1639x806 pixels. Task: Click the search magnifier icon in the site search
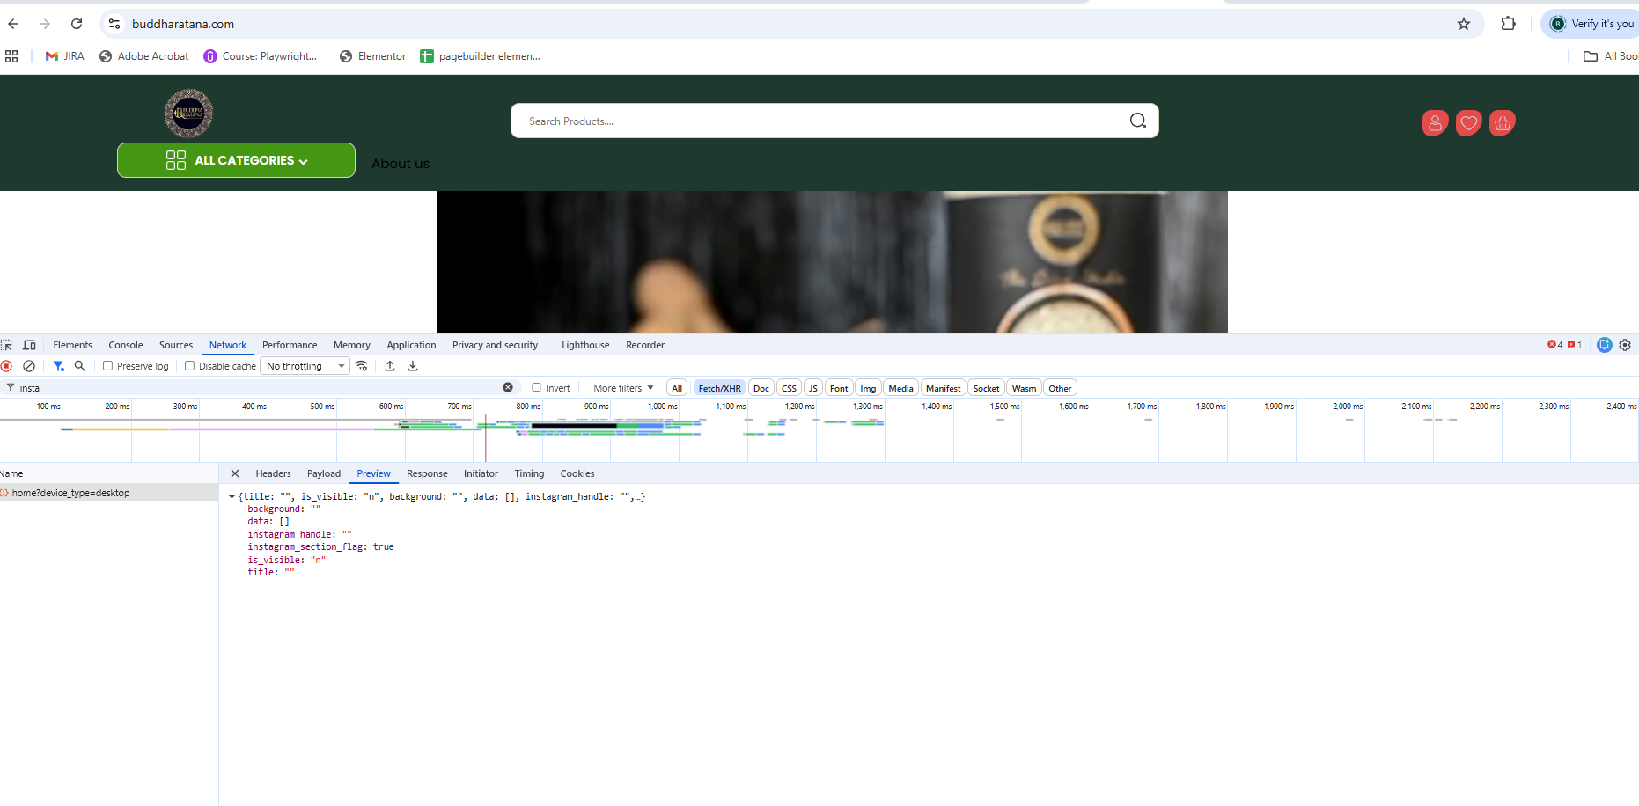coord(1138,121)
